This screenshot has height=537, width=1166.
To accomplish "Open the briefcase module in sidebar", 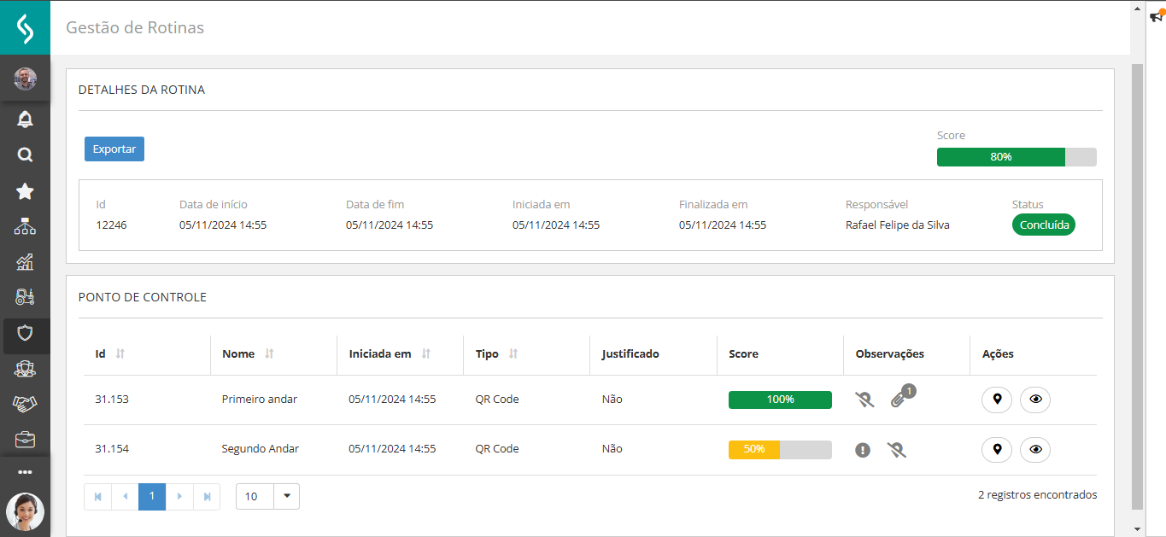I will (x=25, y=440).
